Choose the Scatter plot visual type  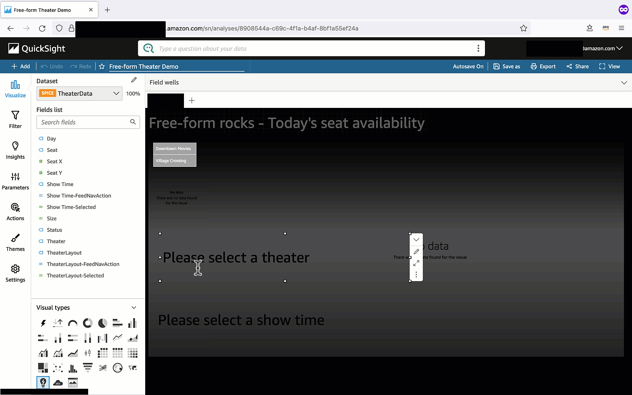(x=58, y=368)
